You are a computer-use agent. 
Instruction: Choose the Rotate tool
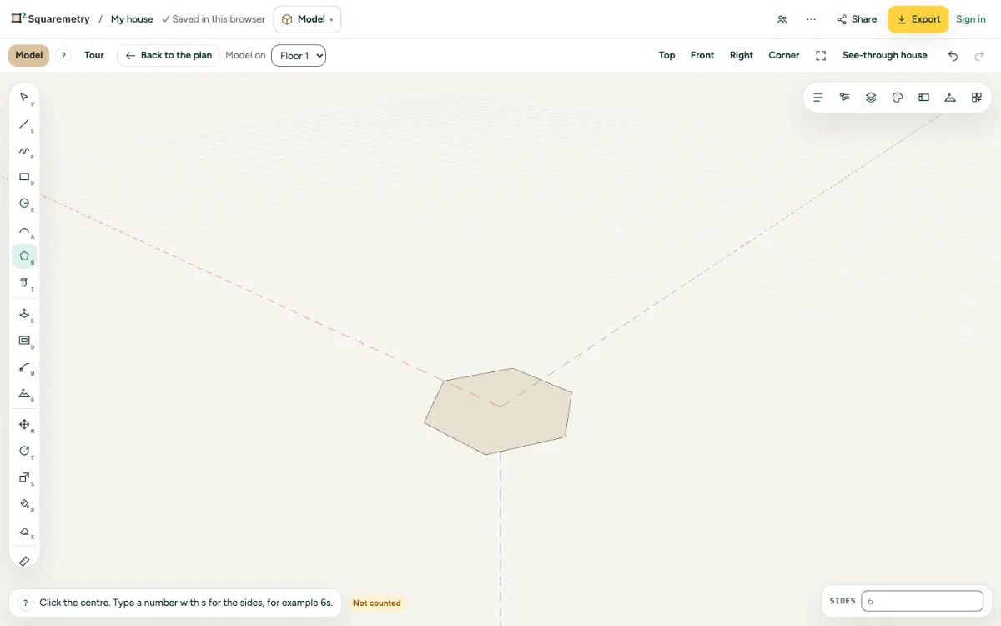click(x=24, y=451)
